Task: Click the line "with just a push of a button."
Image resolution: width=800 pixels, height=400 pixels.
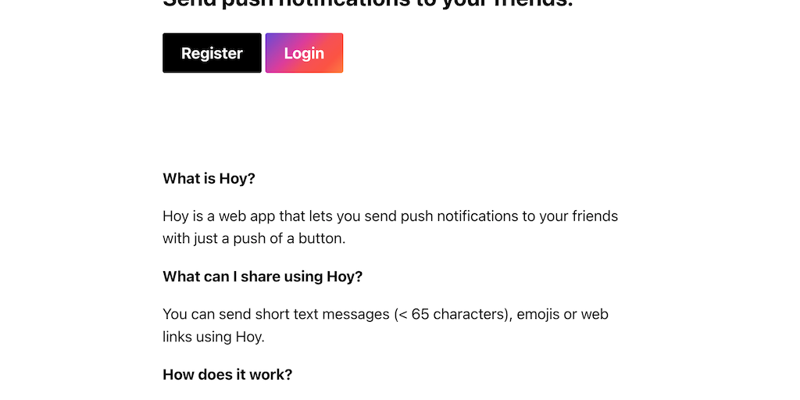Action: pyautogui.click(x=254, y=238)
